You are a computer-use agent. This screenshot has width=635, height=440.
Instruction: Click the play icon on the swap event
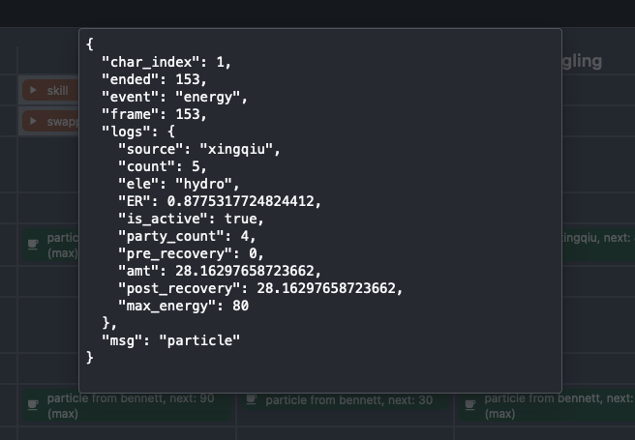[x=34, y=122]
